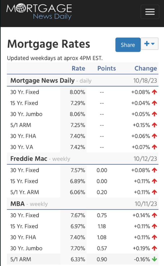Click the 15 Yr. Fixed 7.29% daily row
The image size is (164, 266).
(x=83, y=103)
